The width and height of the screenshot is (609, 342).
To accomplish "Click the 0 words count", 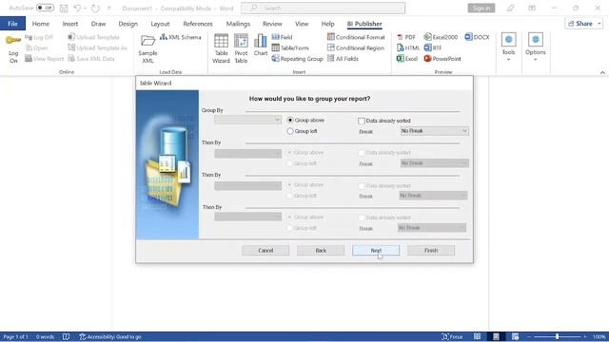I will click(45, 337).
